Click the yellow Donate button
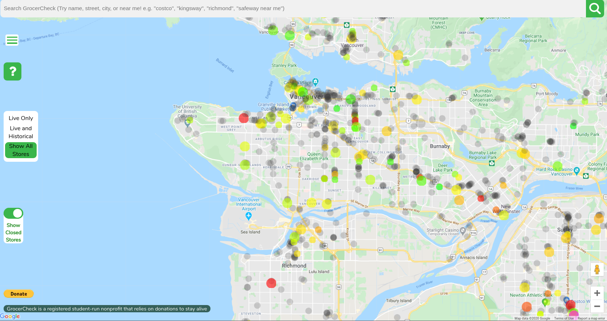Viewport: 607px width, 321px height. [19, 294]
